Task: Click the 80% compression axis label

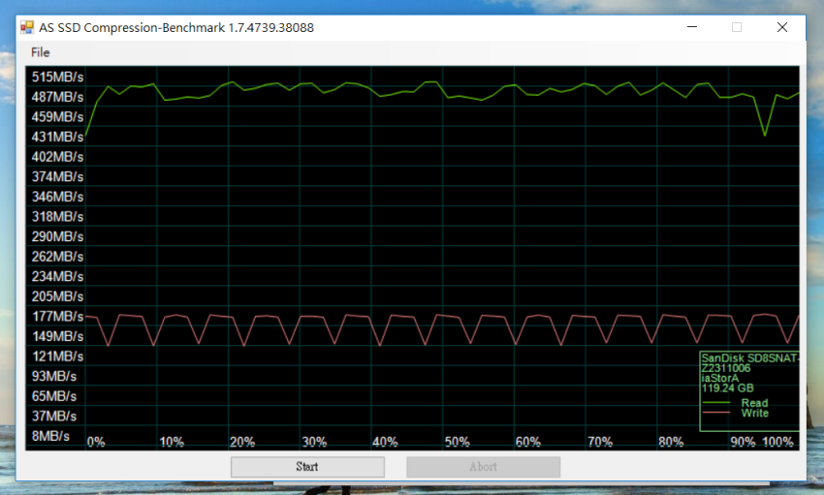Action: 671,442
